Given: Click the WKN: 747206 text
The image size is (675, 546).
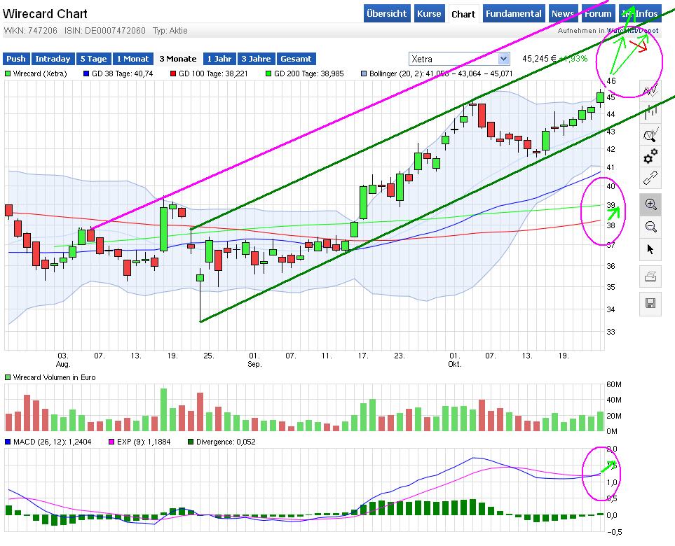Looking at the screenshot, I should 30,31.
